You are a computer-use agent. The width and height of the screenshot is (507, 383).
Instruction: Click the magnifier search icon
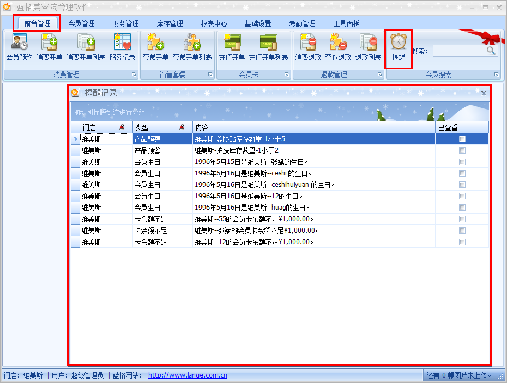[x=491, y=51]
